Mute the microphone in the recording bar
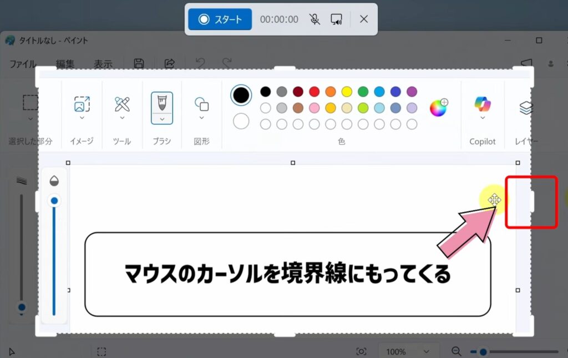The height and width of the screenshot is (358, 568). (315, 18)
